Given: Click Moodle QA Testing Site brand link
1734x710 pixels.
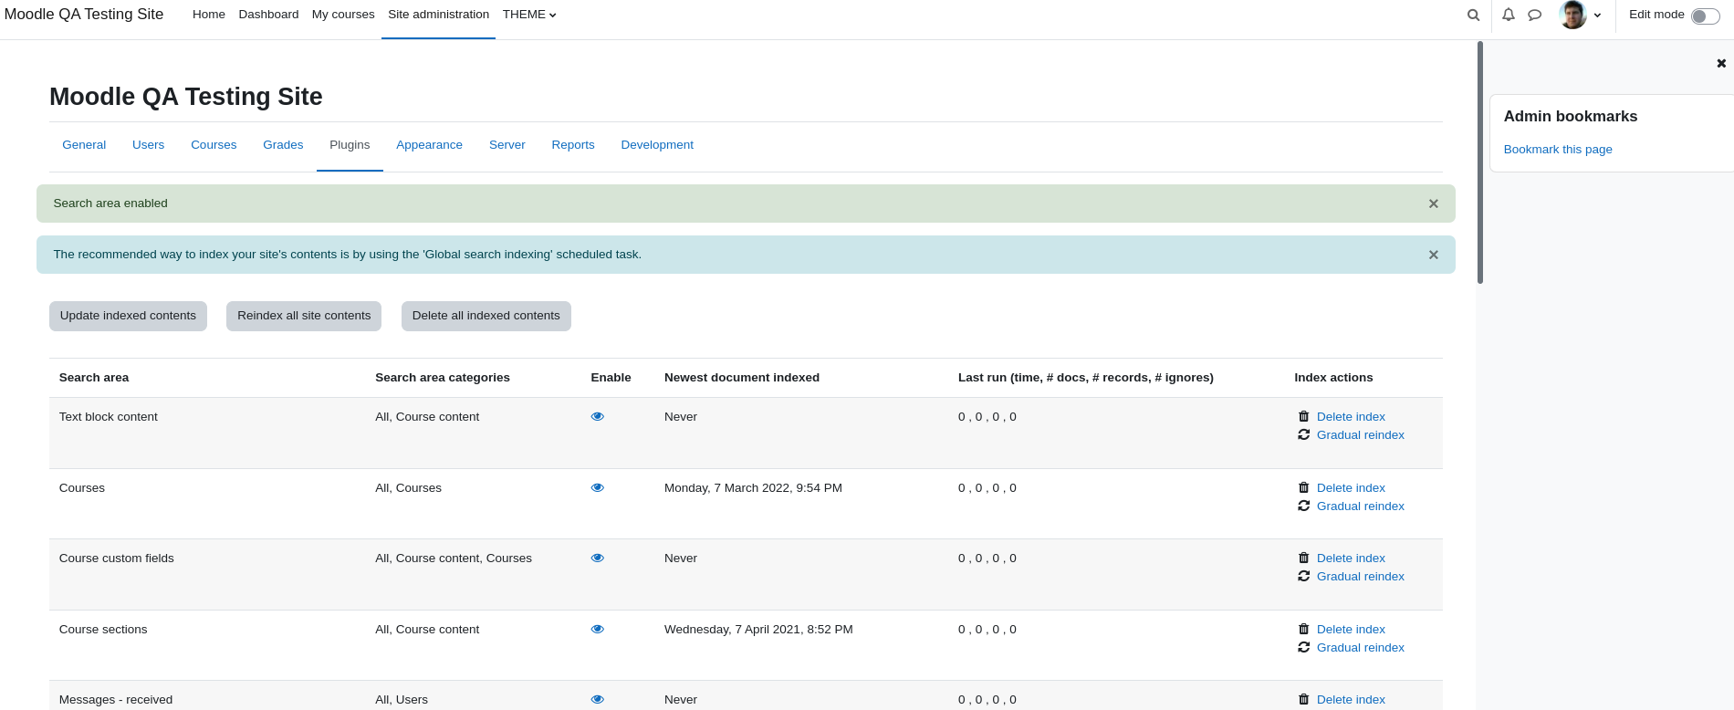Looking at the screenshot, I should point(84,15).
